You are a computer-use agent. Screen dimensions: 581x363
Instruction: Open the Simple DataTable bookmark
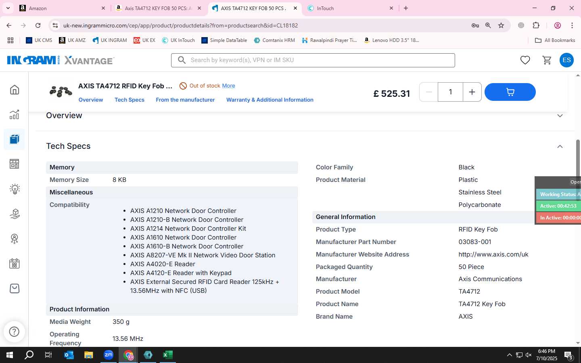(224, 40)
